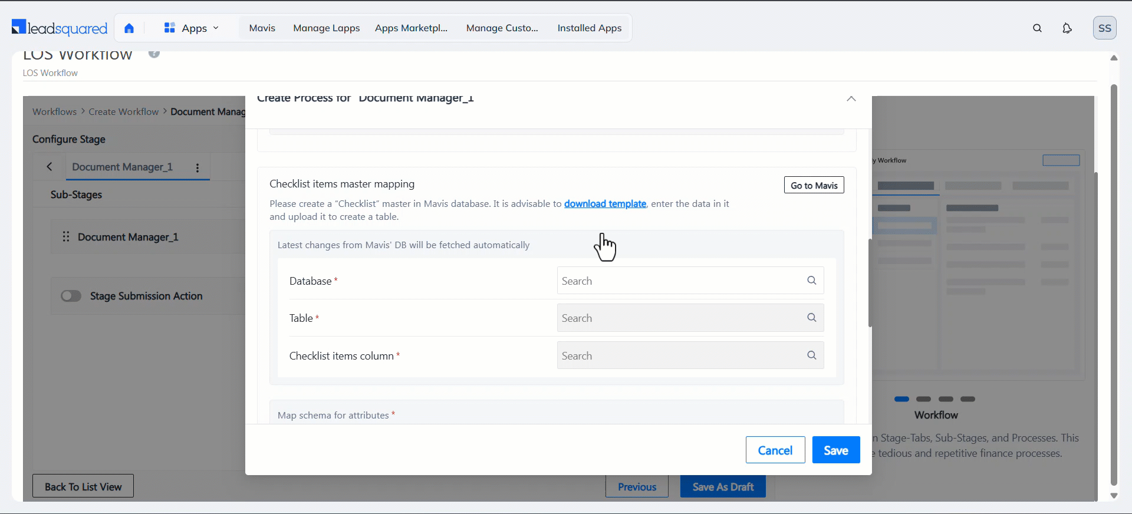Select the Document Manager_1 stage tab

click(x=122, y=167)
